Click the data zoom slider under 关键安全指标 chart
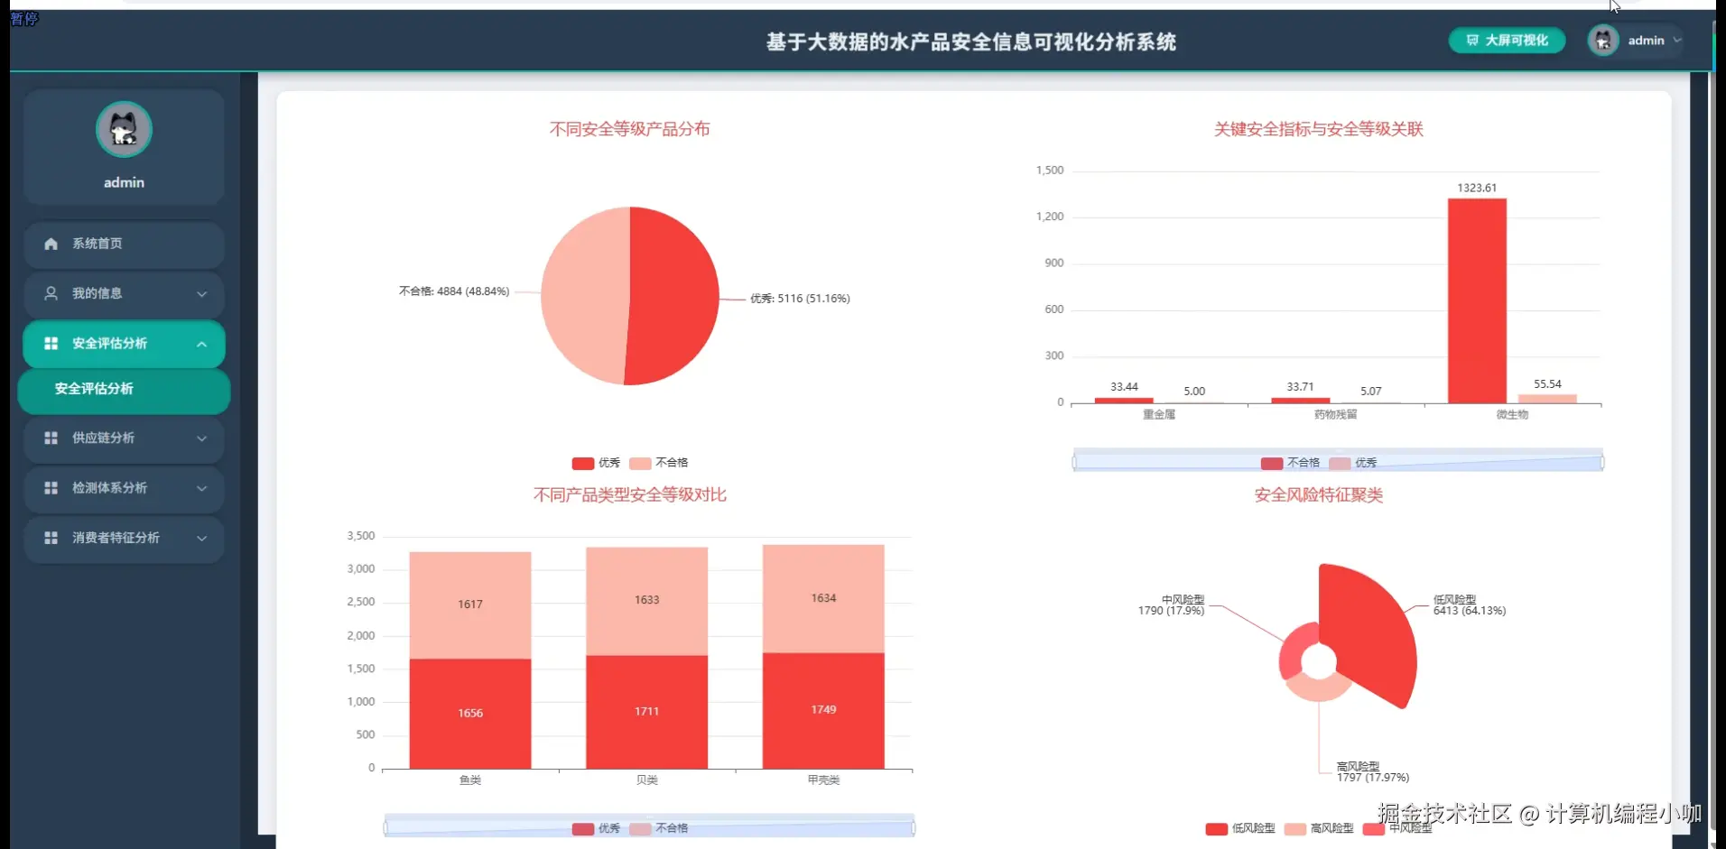This screenshot has height=849, width=1726. 1338,460
